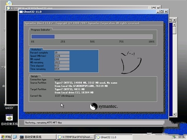Click the Time elapsed value 0:13
The height and width of the screenshot is (140, 187).
[x=62, y=66]
